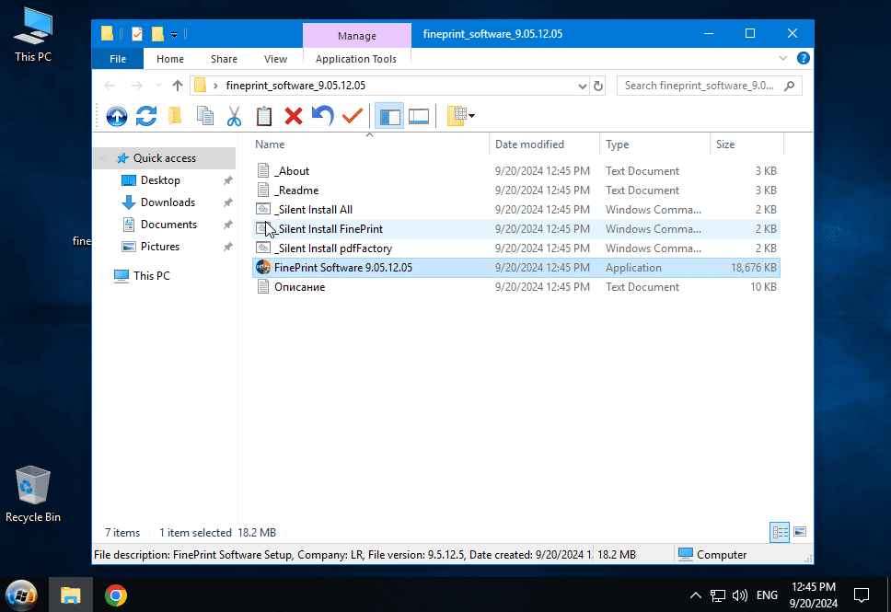Screen dimensions: 891x612
Task: Open Pictures in the navigation pane
Action: (159, 247)
